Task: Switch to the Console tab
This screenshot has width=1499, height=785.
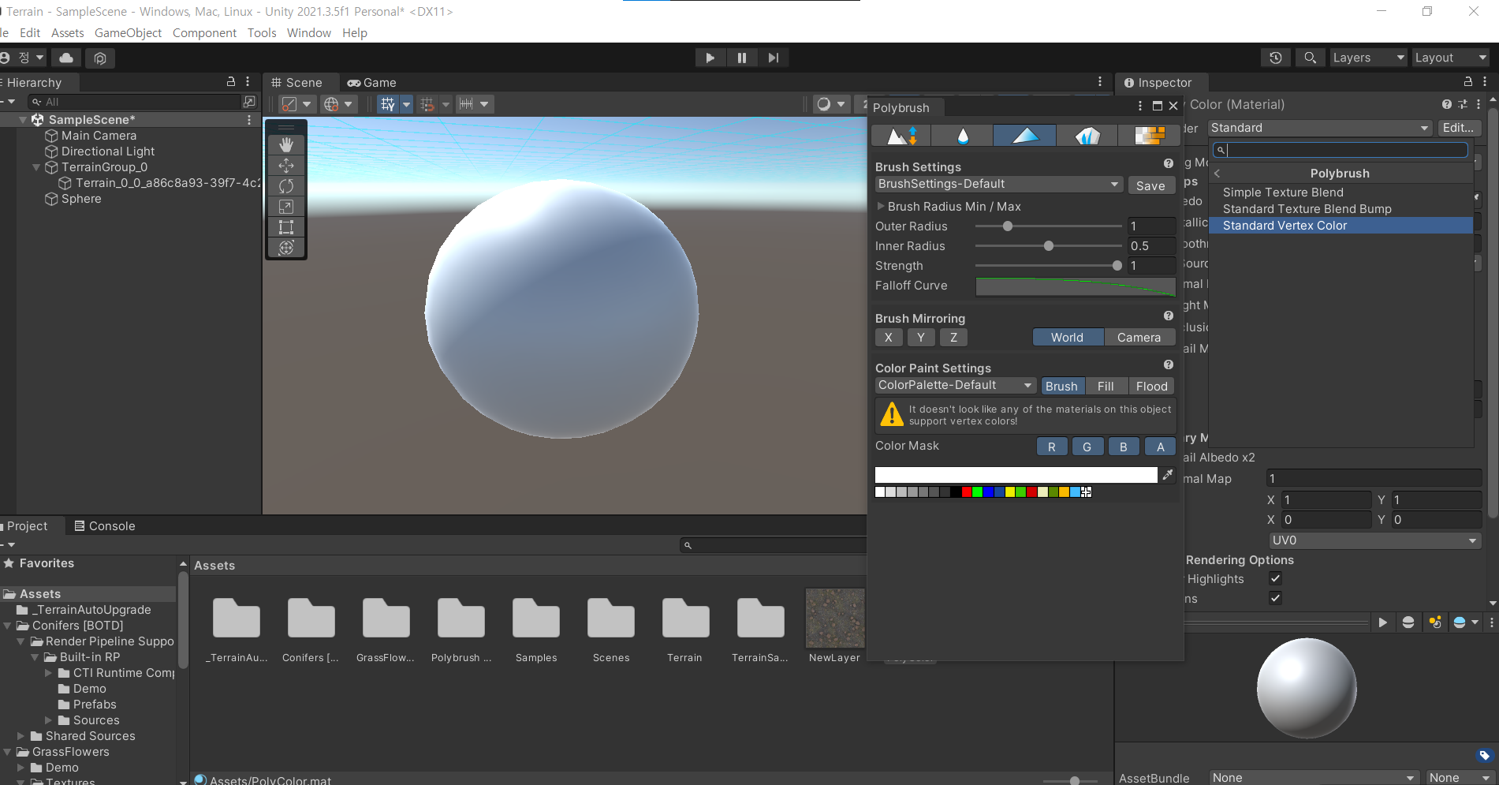Action: coord(104,525)
